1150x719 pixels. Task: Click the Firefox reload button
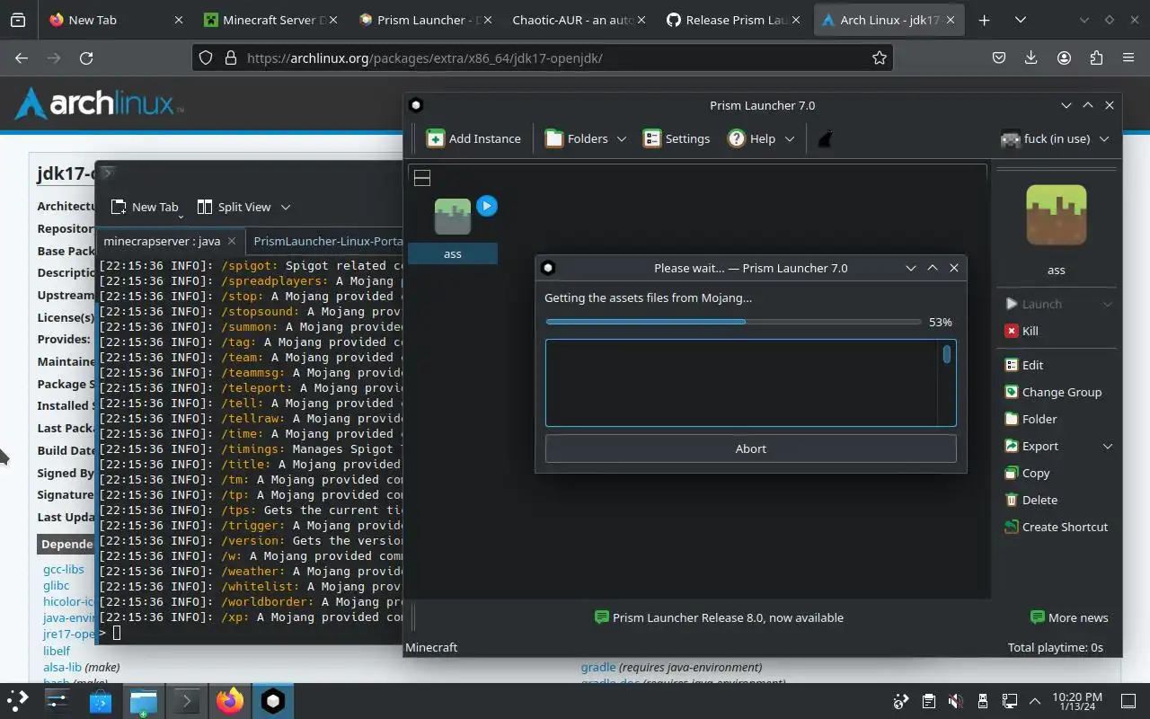pos(86,58)
